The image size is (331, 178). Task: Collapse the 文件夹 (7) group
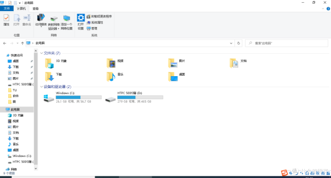coord(41,53)
